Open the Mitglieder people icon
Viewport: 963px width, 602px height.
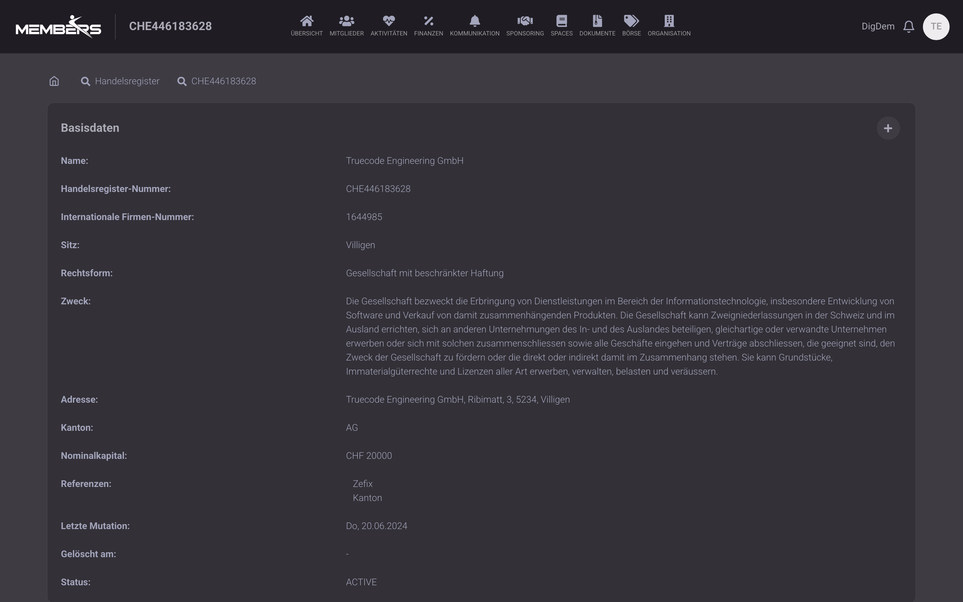pos(346,20)
